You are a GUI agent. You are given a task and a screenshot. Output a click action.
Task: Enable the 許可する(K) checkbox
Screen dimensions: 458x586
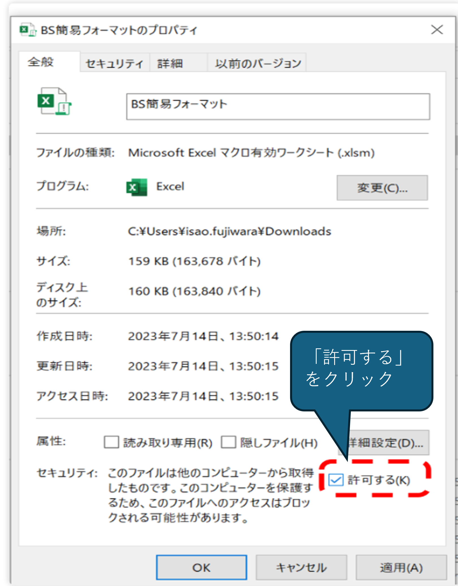(336, 480)
